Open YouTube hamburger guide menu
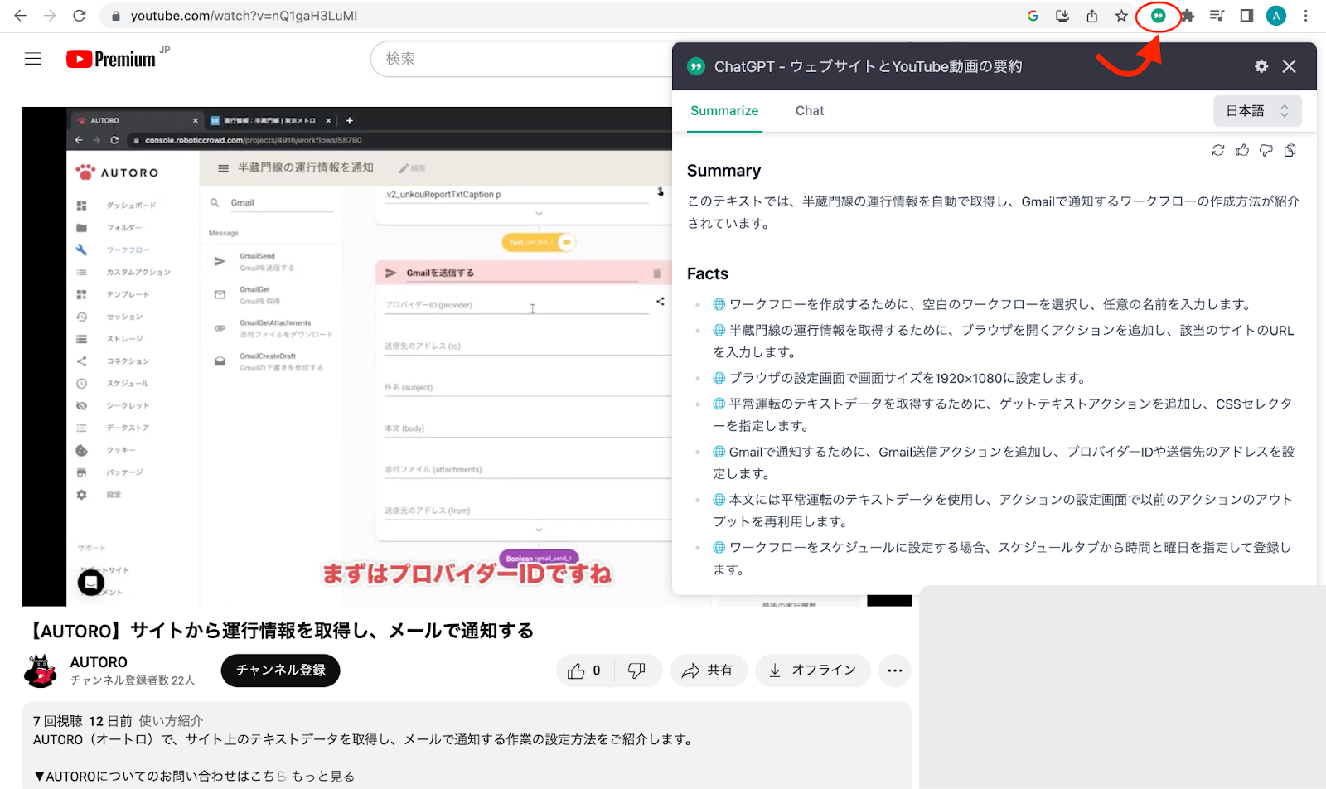The height and width of the screenshot is (789, 1326). [x=33, y=59]
